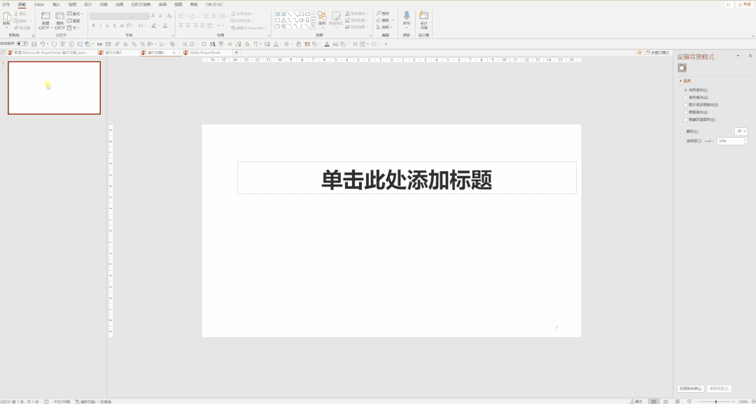Click the New Slide icon

coord(45,16)
